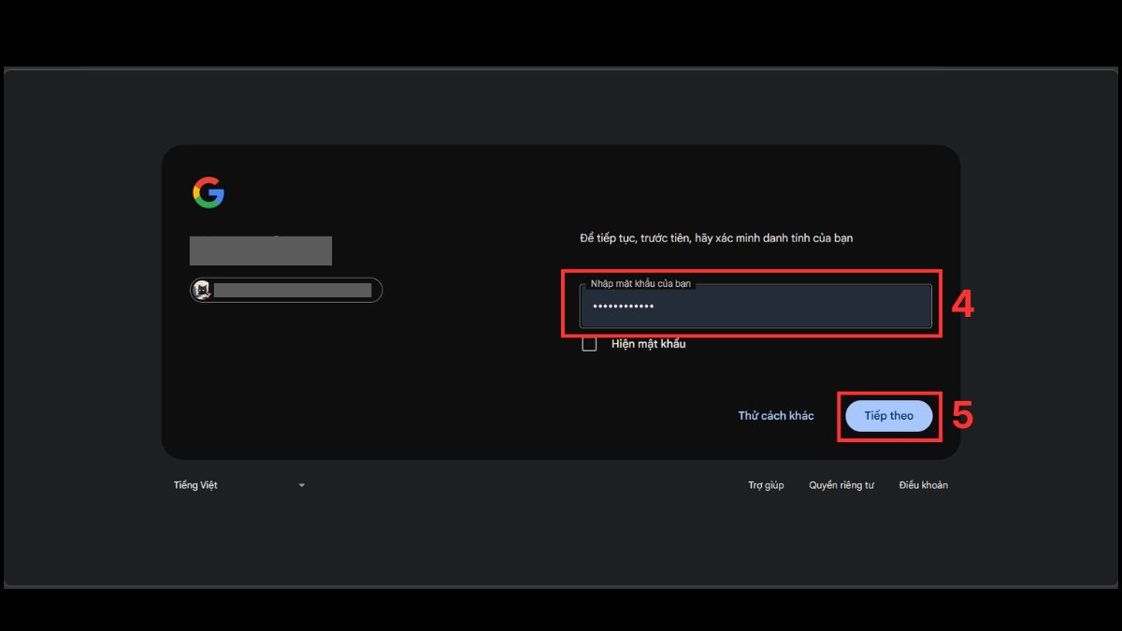
Task: Click the Hiện mật khẩu label text
Action: [648, 344]
